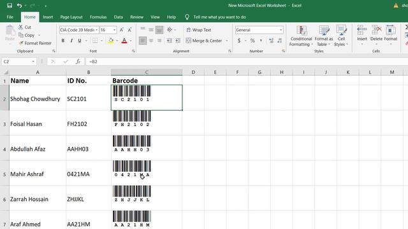Open the font size dropdown
Image resolution: width=408 pixels, height=229 pixels.
click(114, 30)
